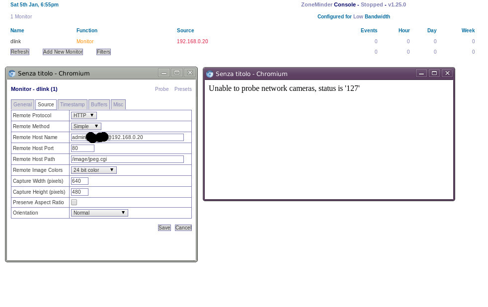Viewport: 488px width, 307px height.
Task: Minimize the probe error Chromium window
Action: pos(421,74)
